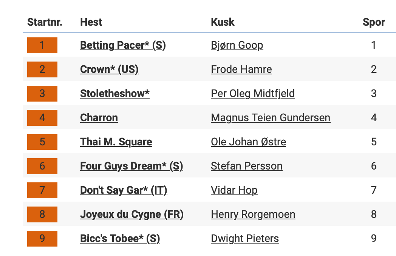The height and width of the screenshot is (256, 396).
Task: Click the orange start number 9 badge
Action: pyautogui.click(x=42, y=239)
